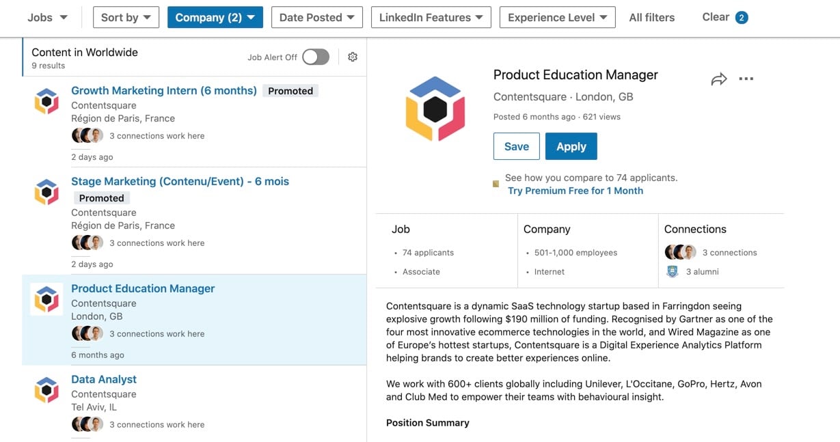This screenshot has width=840, height=442.
Task: Click the share arrow icon
Action: coord(718,80)
